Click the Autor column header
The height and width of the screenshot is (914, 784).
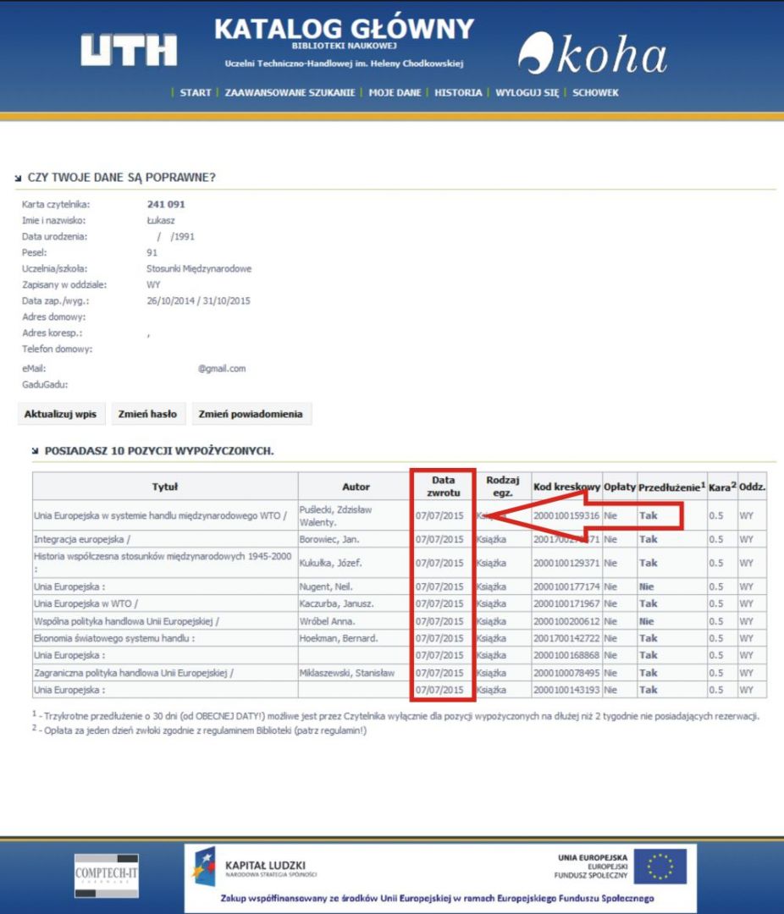pyautogui.click(x=356, y=486)
